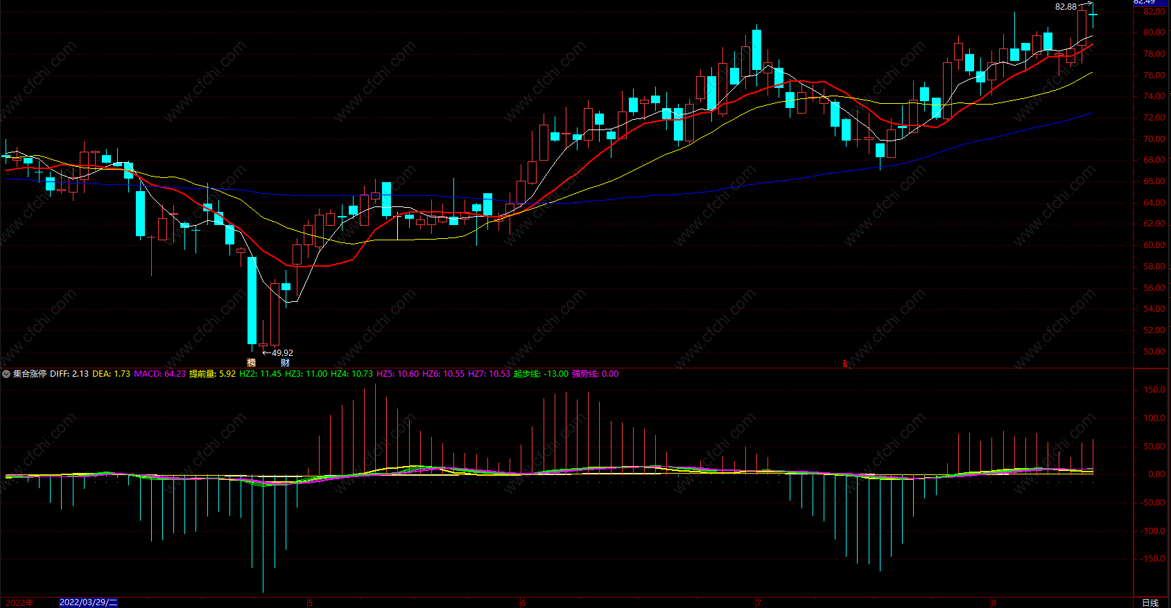Click month 8 marker on time axis
Image resolution: width=1171 pixels, height=608 pixels.
[x=994, y=602]
